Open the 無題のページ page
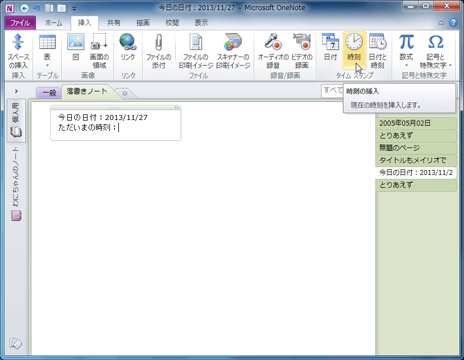The width and height of the screenshot is (464, 360). click(416, 147)
